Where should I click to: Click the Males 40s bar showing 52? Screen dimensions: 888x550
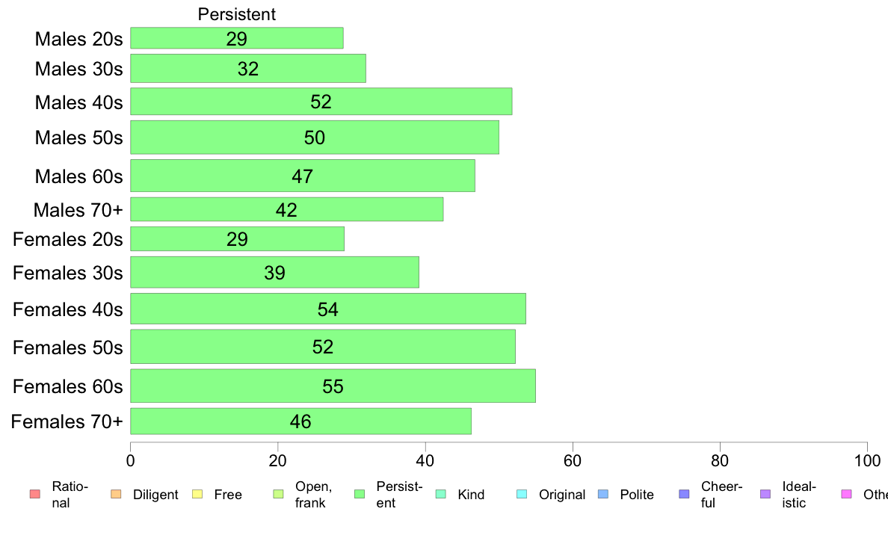(x=321, y=102)
